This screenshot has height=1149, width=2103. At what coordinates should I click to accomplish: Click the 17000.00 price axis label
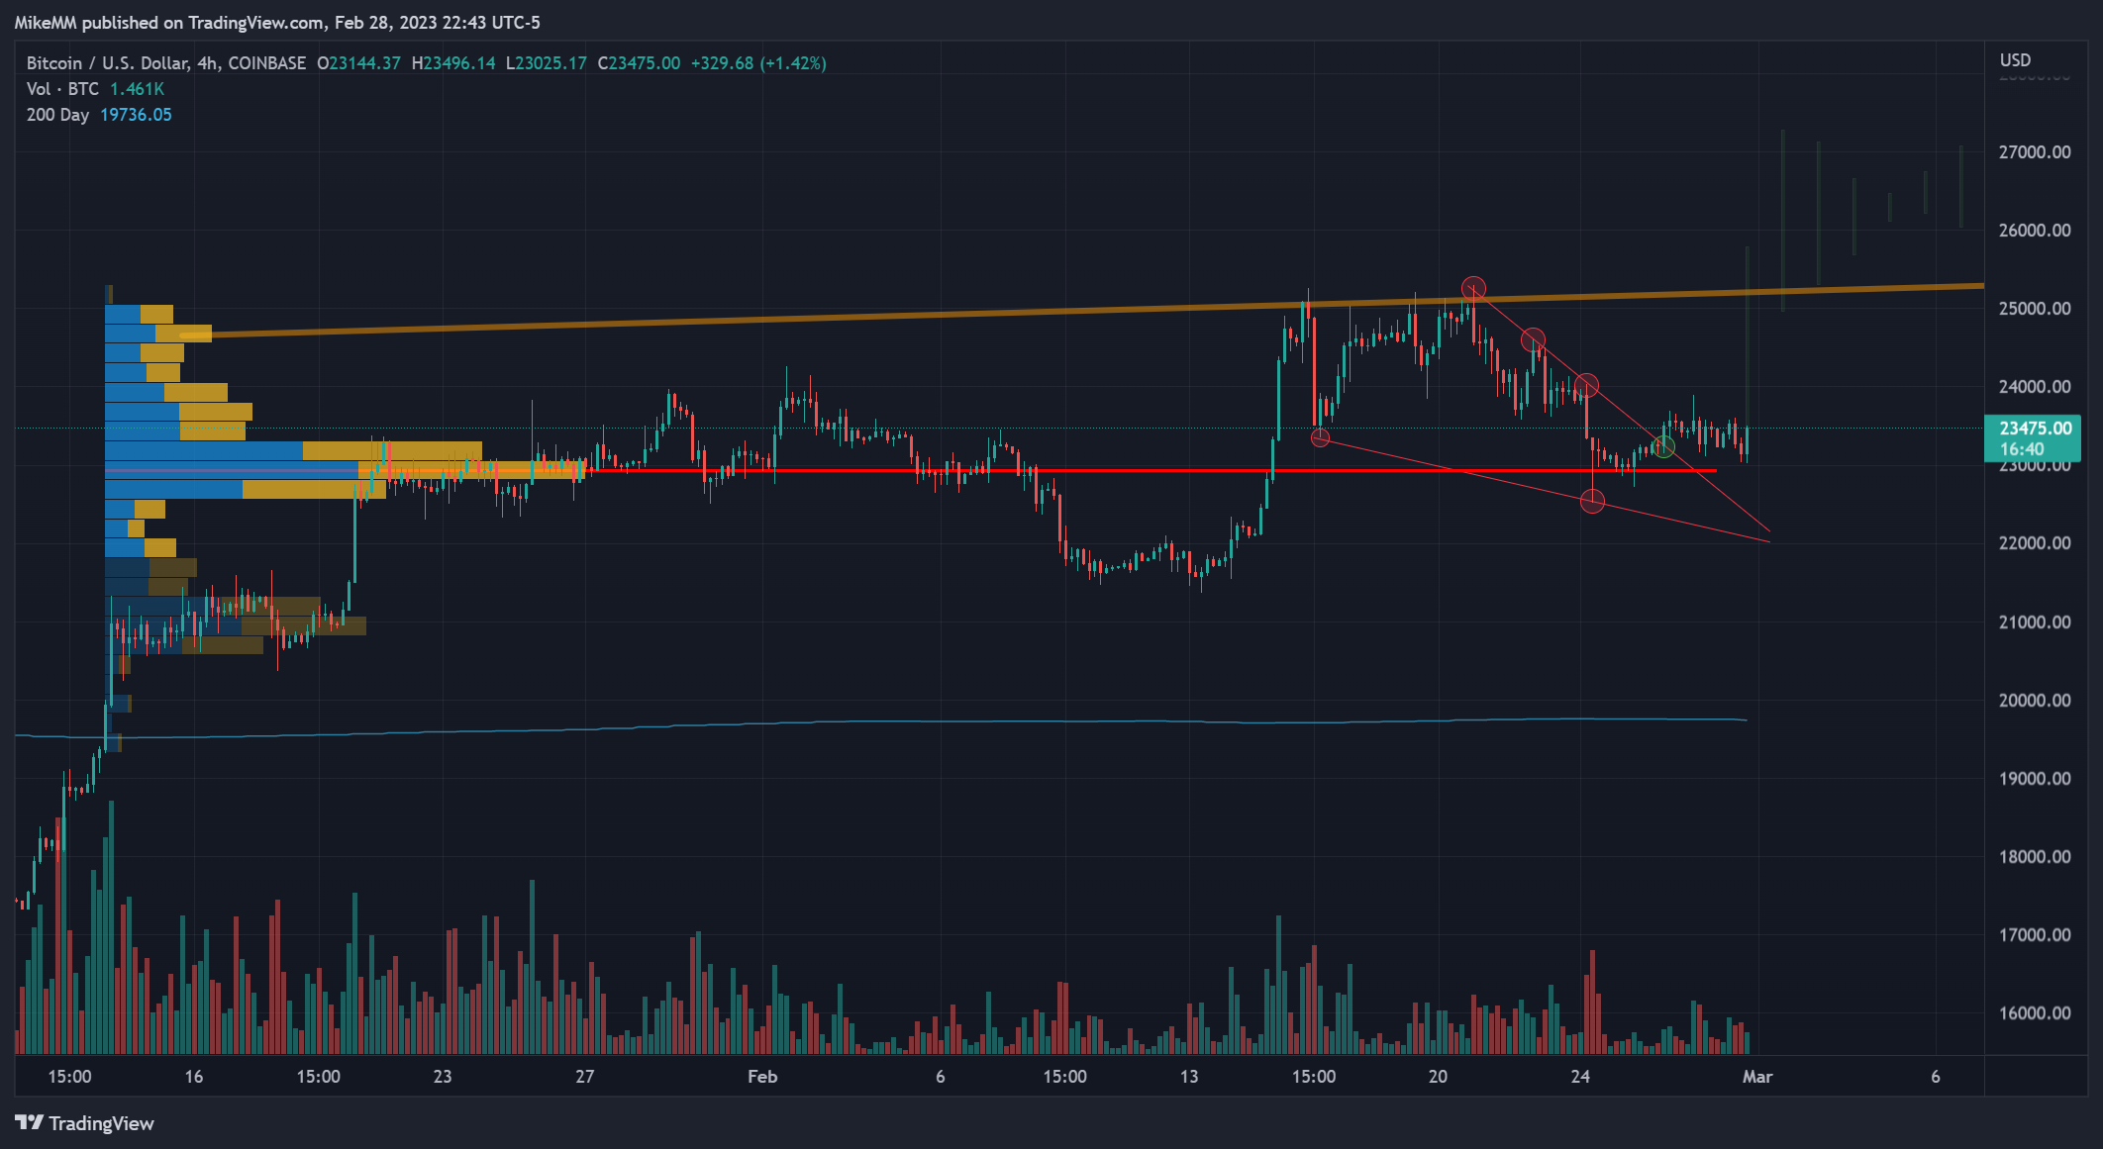click(2035, 935)
